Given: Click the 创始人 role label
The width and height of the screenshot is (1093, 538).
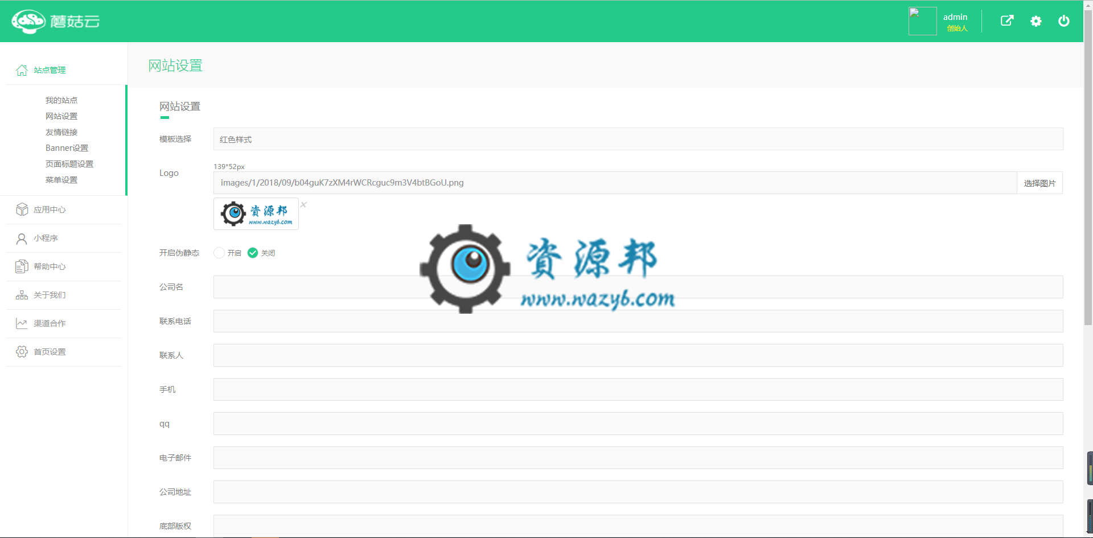Looking at the screenshot, I should pyautogui.click(x=957, y=28).
